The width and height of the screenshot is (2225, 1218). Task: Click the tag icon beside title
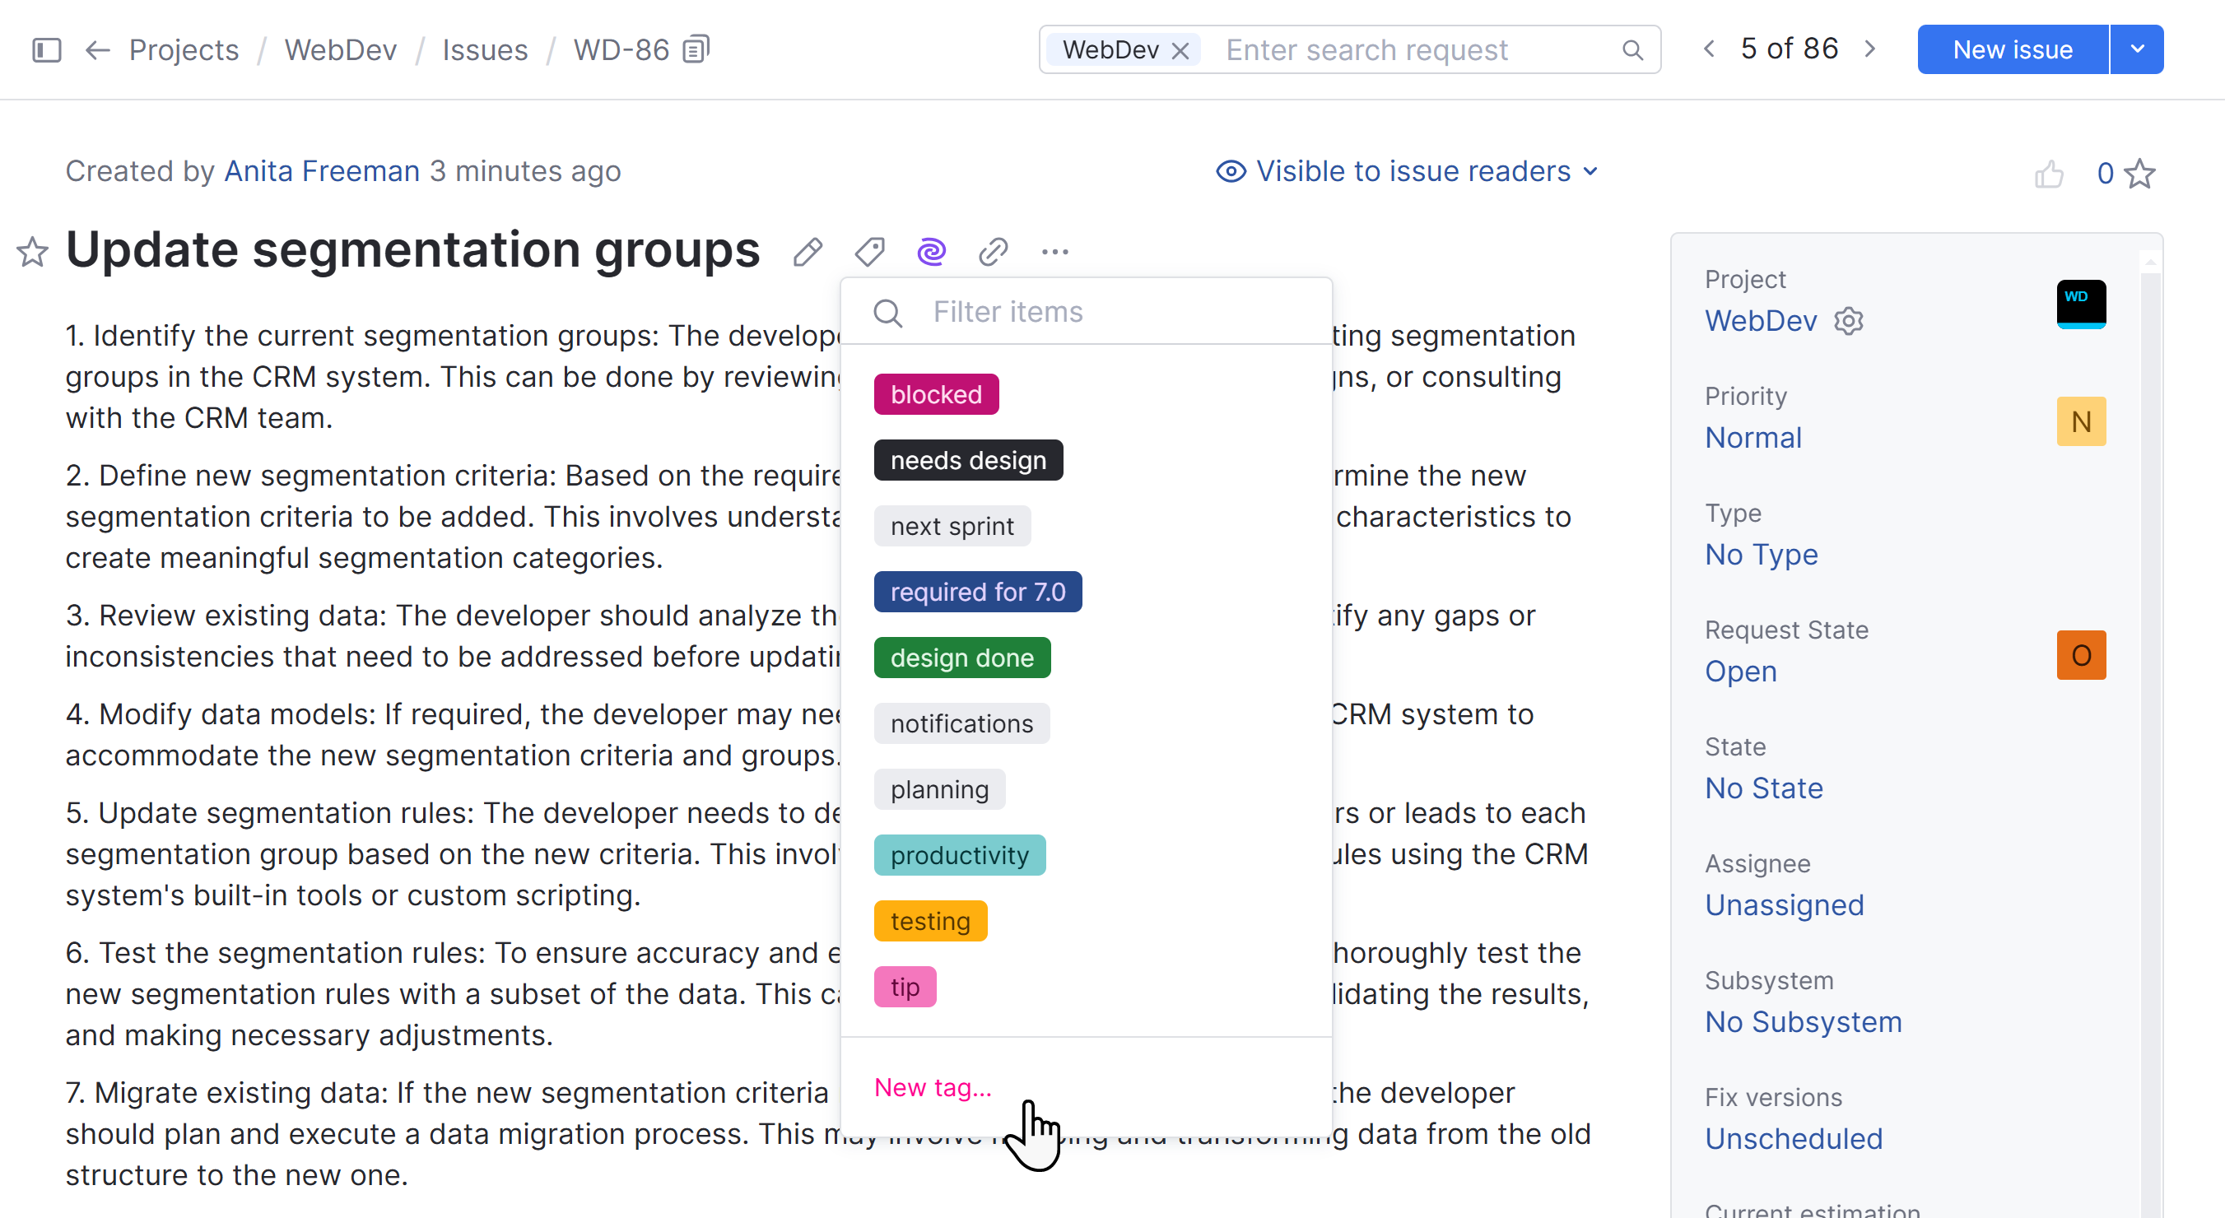870,252
